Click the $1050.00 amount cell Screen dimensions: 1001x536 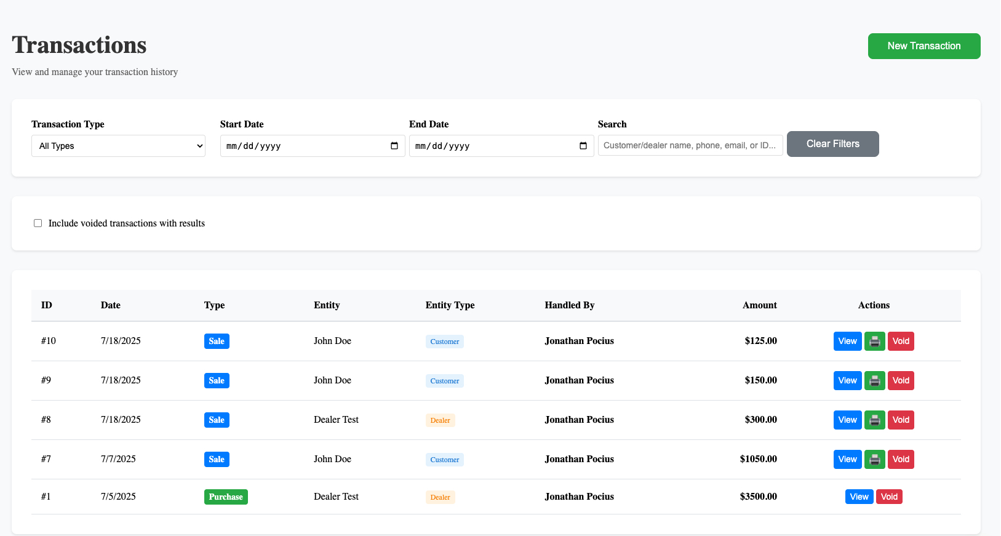(758, 459)
